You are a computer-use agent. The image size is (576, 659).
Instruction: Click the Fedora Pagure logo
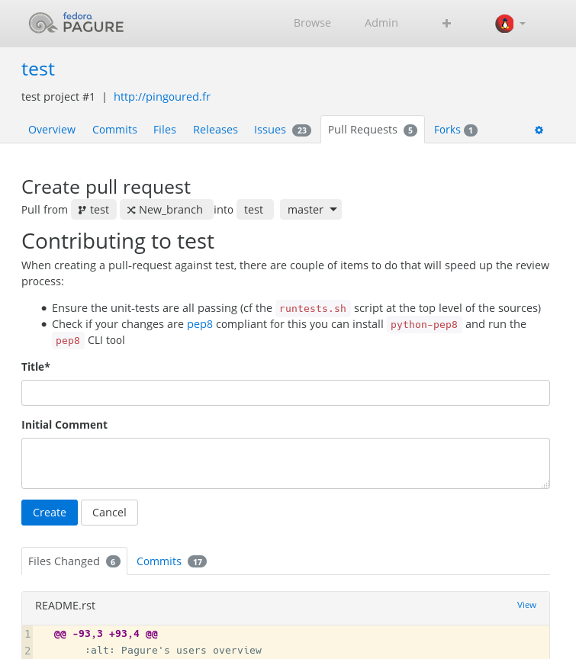point(76,24)
